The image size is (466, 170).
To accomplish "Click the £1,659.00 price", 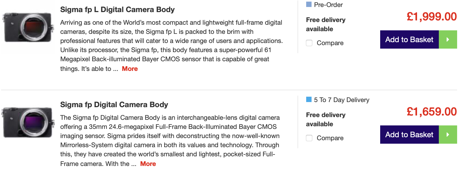I will 432,112.
